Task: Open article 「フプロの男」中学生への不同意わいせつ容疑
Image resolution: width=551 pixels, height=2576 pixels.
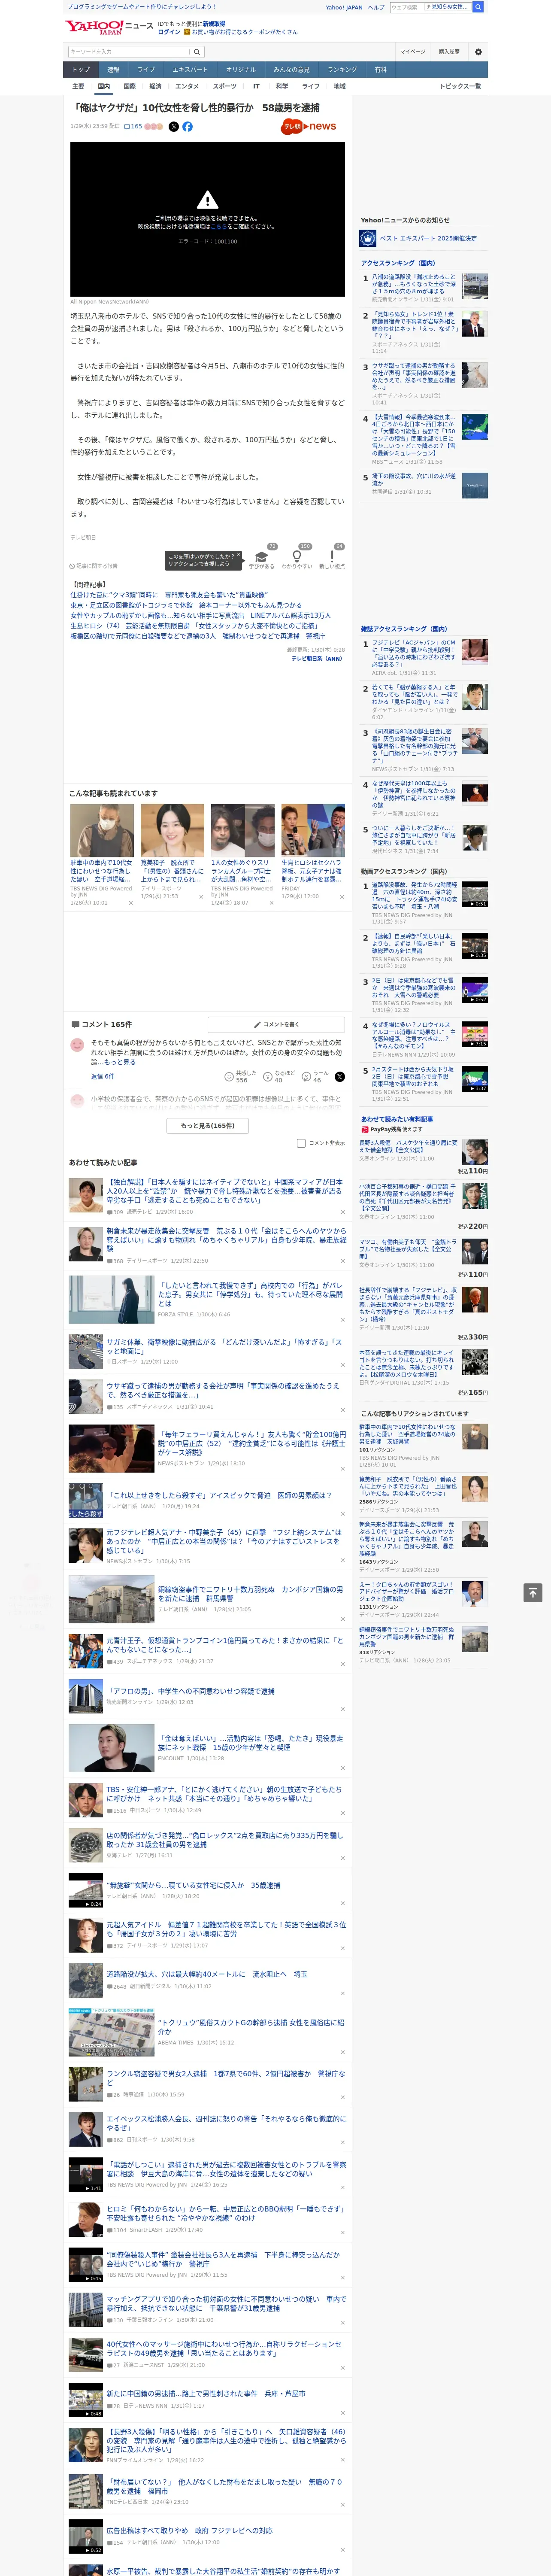Action: (191, 1691)
